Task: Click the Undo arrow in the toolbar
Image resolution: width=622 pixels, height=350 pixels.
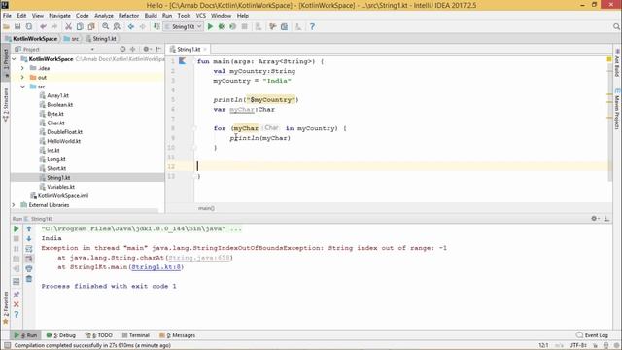Action: pyautogui.click(x=43, y=26)
